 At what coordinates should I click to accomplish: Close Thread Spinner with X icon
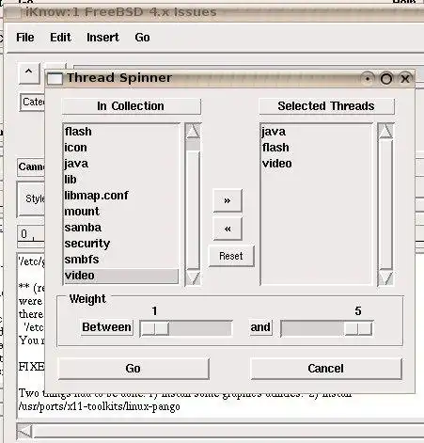[x=405, y=78]
